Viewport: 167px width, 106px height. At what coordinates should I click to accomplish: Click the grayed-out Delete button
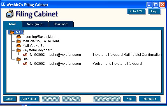click(71, 99)
